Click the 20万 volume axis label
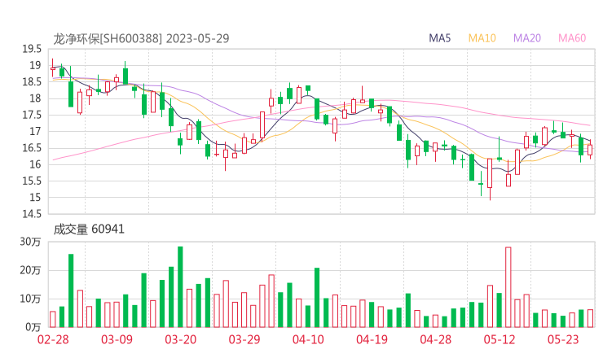Screen dimensions: 603x358 coord(30,270)
